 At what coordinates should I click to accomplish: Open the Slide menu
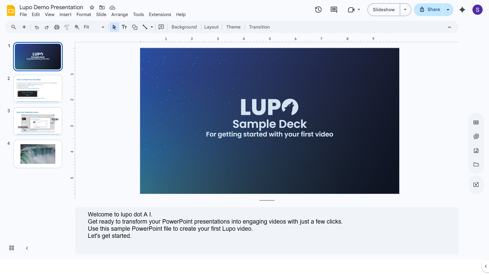click(x=101, y=15)
